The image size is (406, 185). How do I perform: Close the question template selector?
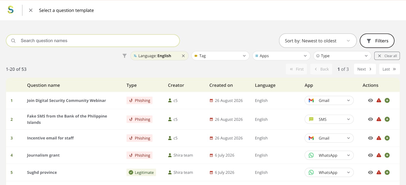click(x=31, y=10)
